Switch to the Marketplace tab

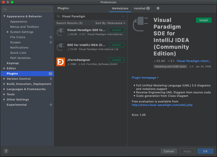120,8
